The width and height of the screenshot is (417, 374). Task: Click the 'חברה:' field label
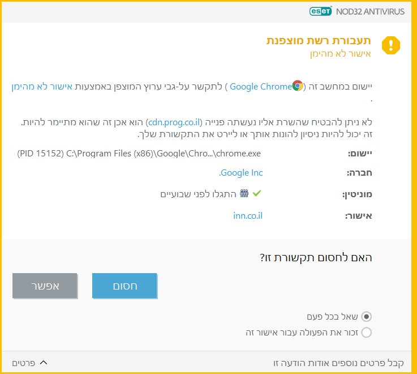359,173
